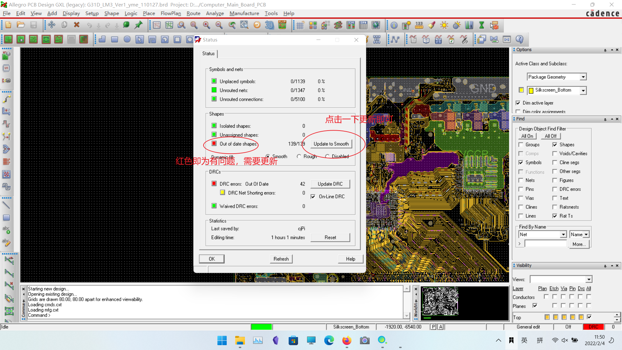Click the 3D viewer toolbar icon
622x350 pixels.
269,25
